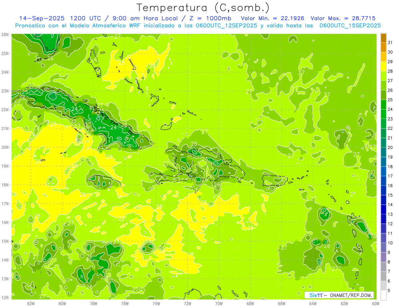Viewport: 399px width, 308px height.
Task: Click the '12N' latitude axis label
Action: 5,297
